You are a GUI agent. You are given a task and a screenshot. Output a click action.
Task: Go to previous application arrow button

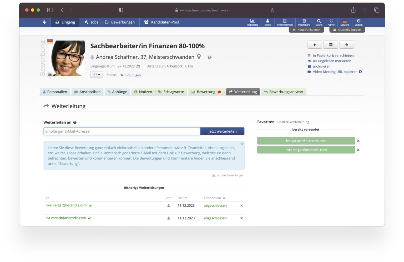pyautogui.click(x=315, y=45)
